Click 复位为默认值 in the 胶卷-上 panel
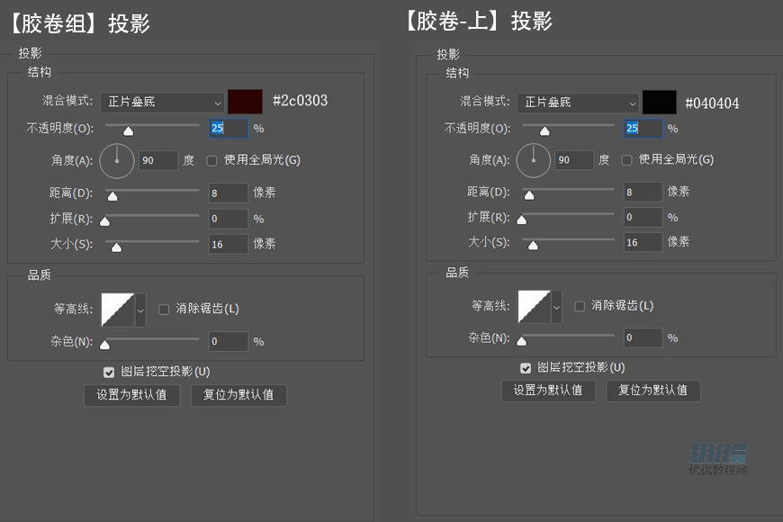 tap(653, 391)
